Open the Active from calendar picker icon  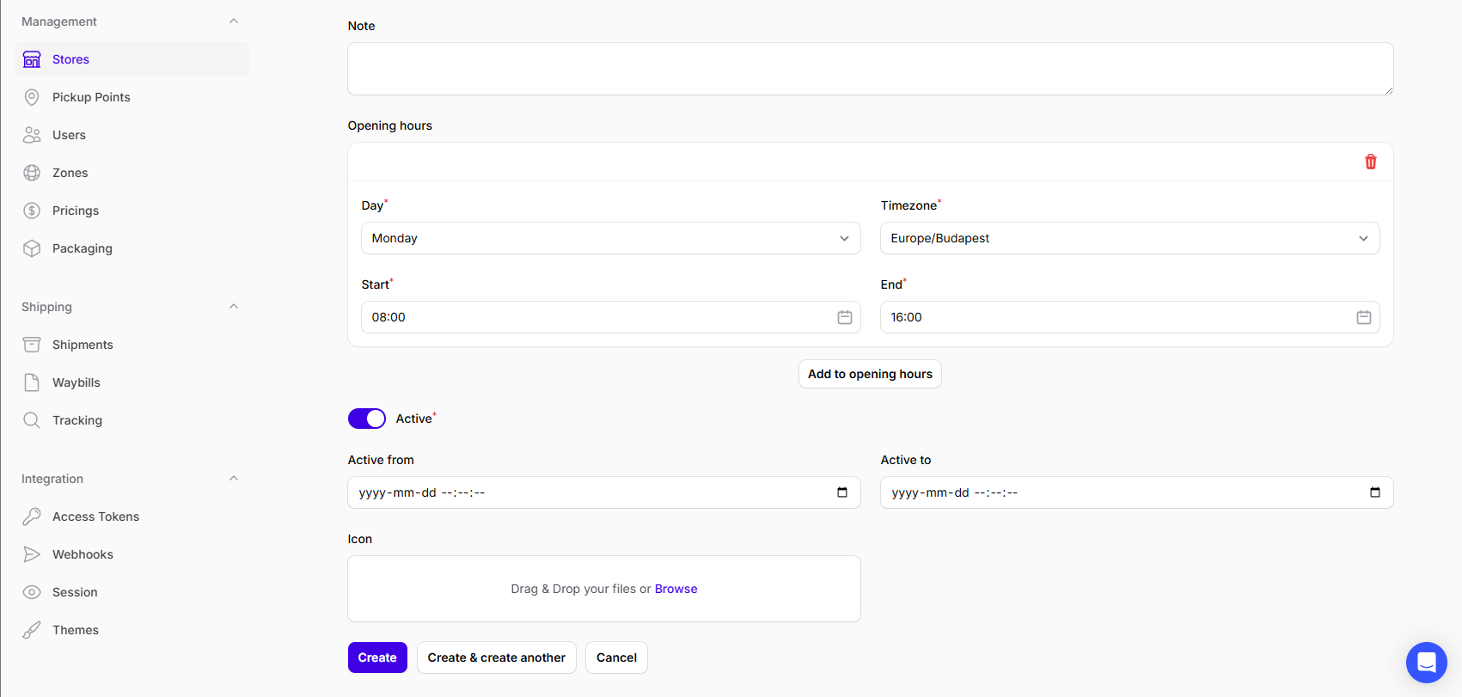841,492
